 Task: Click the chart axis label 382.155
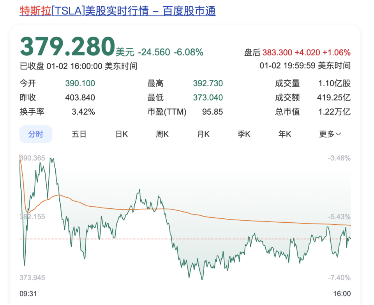[32, 216]
